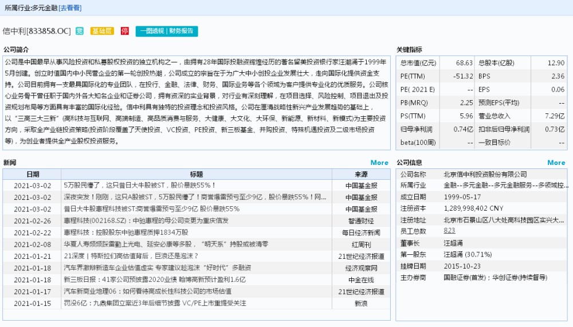573x327 pixels.
Task: Click More link in 公司信息 section
Action: 556,163
